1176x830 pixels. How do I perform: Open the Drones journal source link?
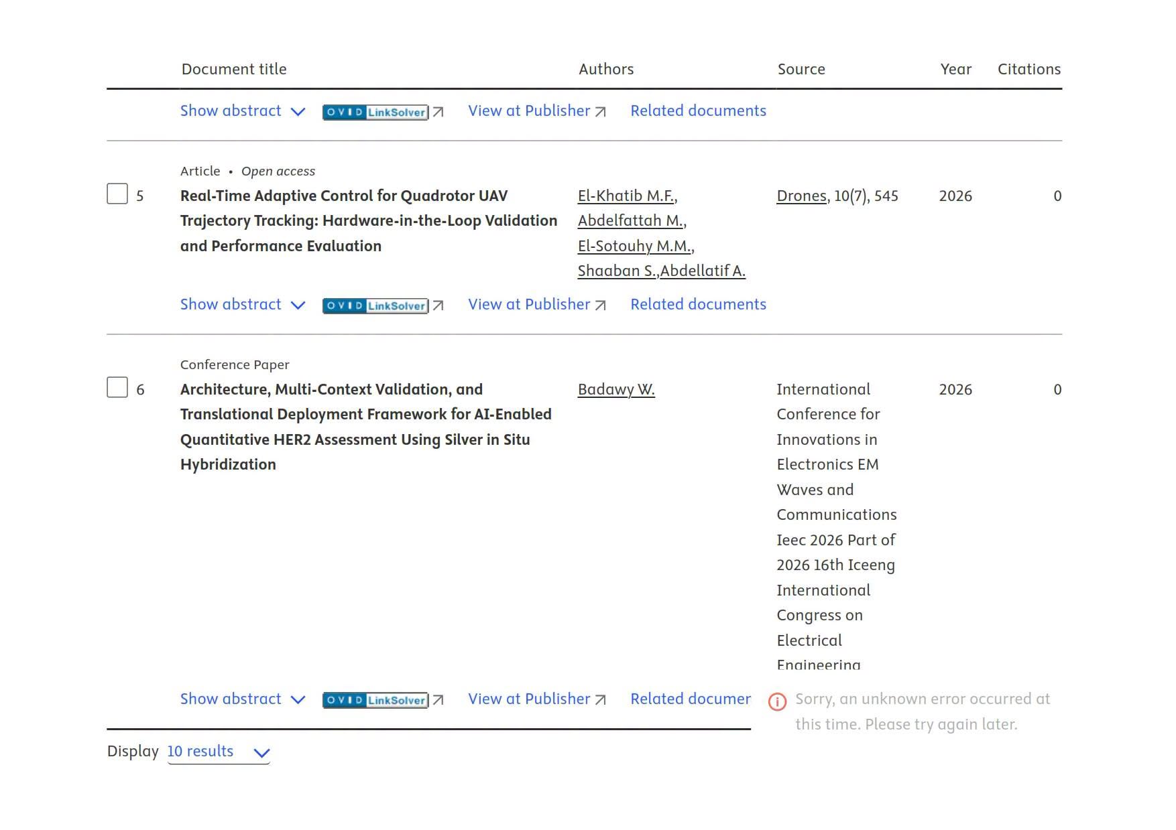coord(801,196)
